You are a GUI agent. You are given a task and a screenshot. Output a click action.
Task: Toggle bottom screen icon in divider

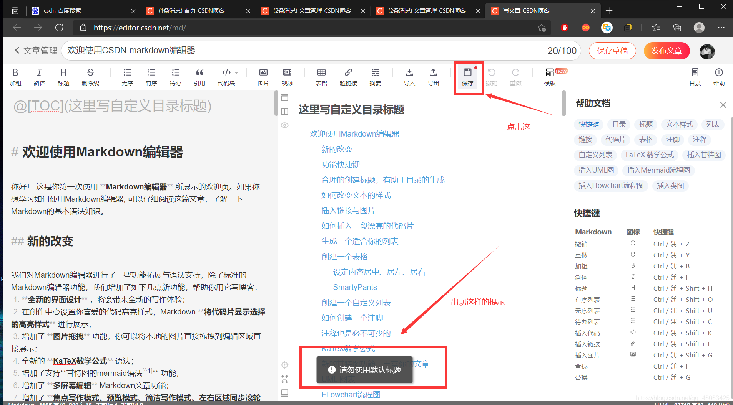pyautogui.click(x=284, y=393)
